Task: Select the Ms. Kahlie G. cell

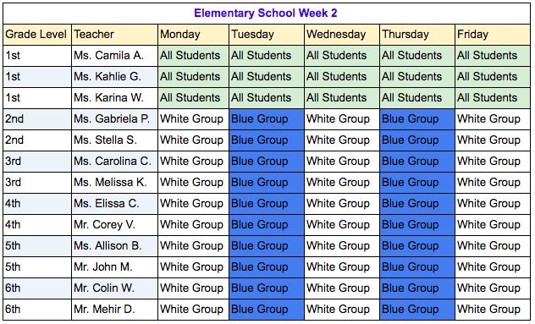Action: coord(114,77)
